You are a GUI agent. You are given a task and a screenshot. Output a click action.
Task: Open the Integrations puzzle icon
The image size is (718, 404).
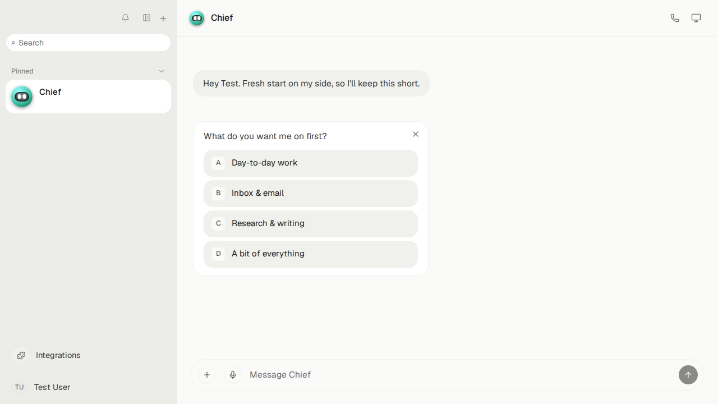21,355
